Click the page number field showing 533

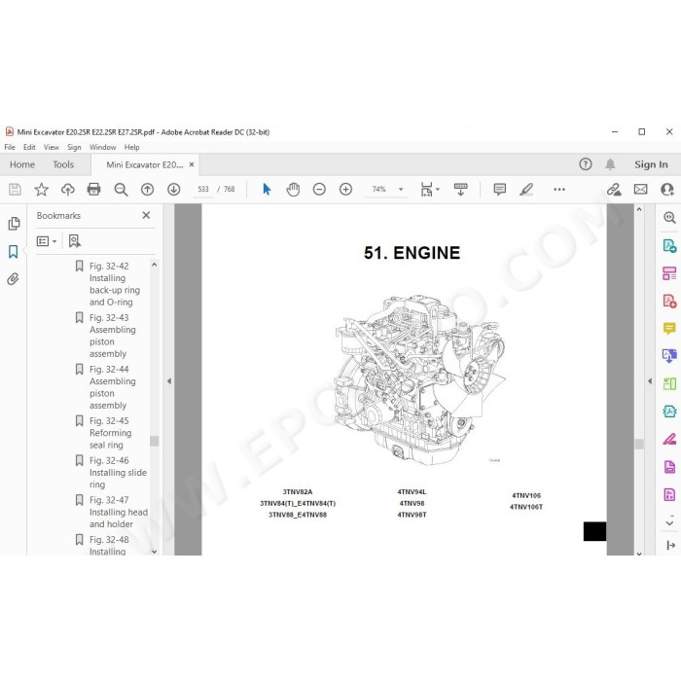(x=203, y=190)
